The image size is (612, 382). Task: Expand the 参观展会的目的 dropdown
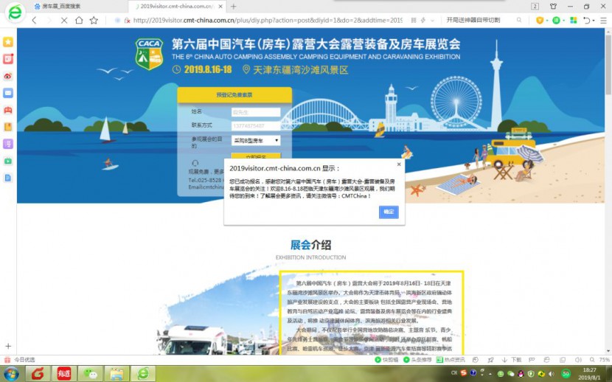[256, 140]
